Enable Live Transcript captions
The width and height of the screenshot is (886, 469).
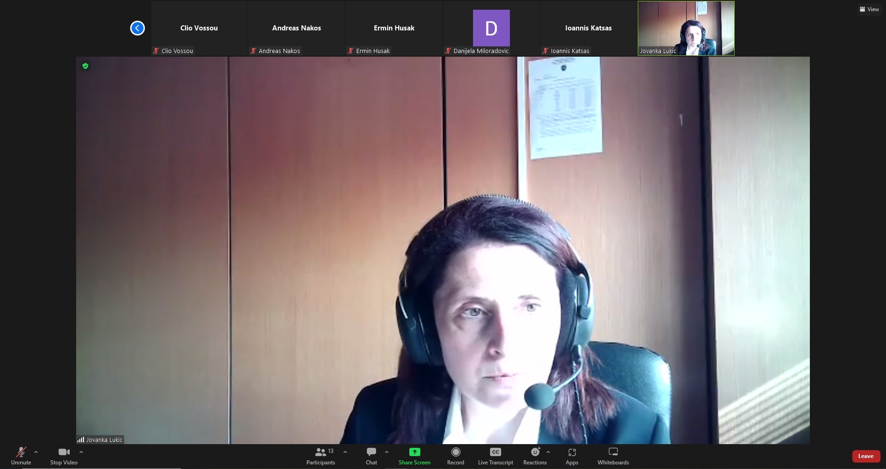coord(495,456)
